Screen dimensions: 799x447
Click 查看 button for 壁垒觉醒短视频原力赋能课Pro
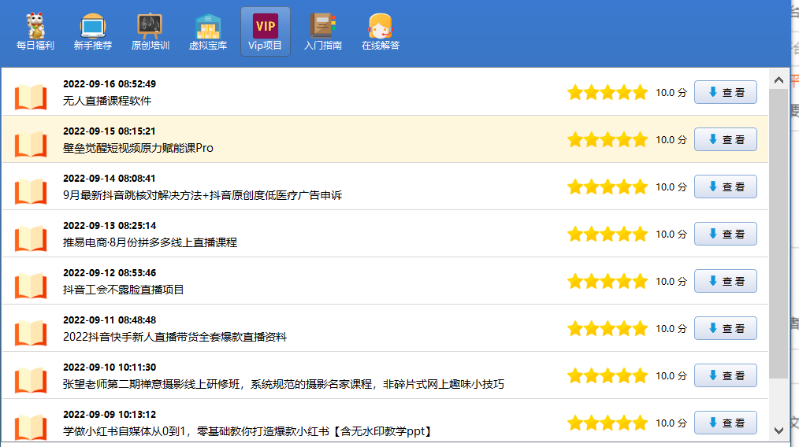pyautogui.click(x=726, y=139)
